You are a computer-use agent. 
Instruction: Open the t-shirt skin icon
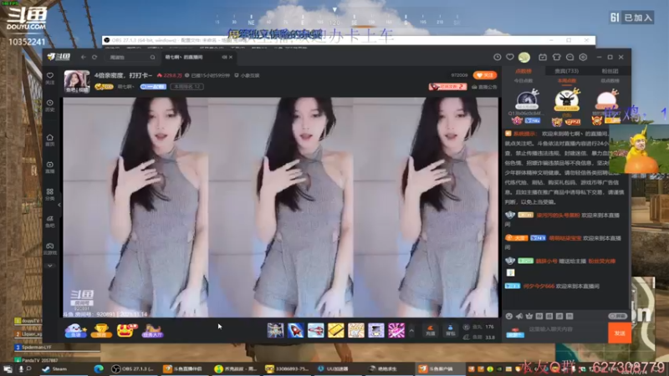[556, 57]
